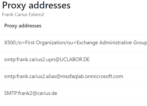
Task: Click the Proxy addresses column header
Action: pos(23,26)
